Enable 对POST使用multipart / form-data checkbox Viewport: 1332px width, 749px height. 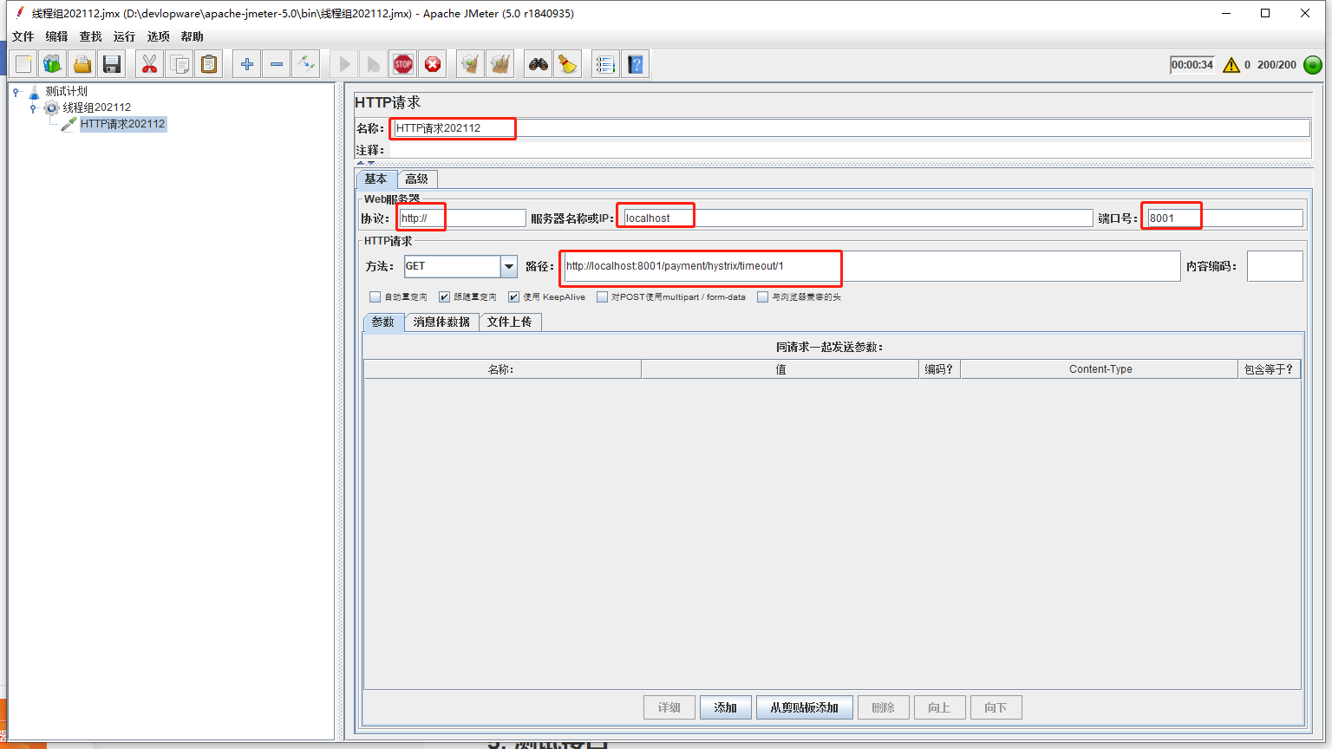603,296
